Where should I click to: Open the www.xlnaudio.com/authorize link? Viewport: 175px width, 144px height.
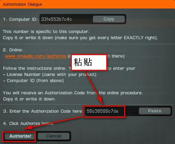[x=36, y=56]
